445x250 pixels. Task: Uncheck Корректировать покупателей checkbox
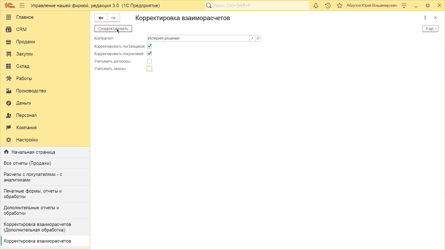tap(149, 54)
